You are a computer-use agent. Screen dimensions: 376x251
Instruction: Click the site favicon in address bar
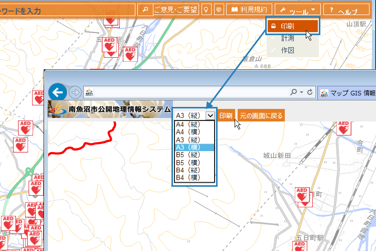[x=89, y=92]
